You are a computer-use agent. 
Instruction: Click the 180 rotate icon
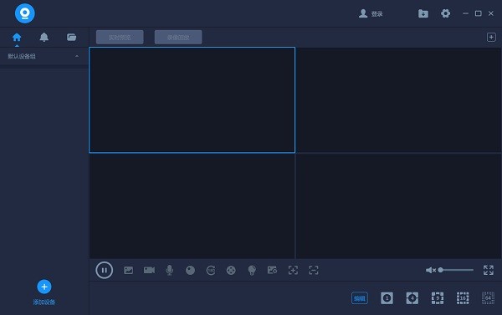tap(211, 271)
